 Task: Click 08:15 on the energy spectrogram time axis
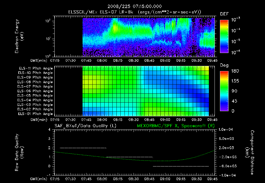coord(118,60)
